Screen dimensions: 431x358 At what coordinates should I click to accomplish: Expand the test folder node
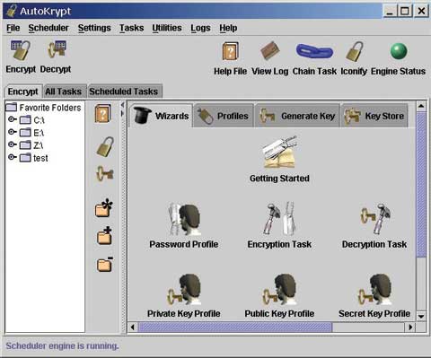[x=12, y=157]
